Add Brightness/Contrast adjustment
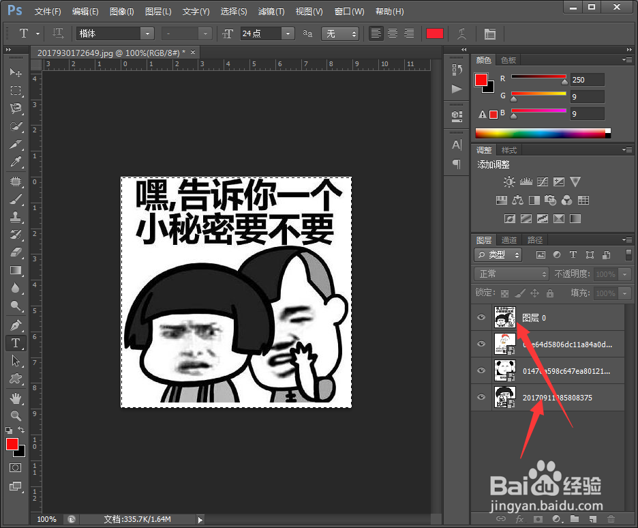 click(x=509, y=181)
